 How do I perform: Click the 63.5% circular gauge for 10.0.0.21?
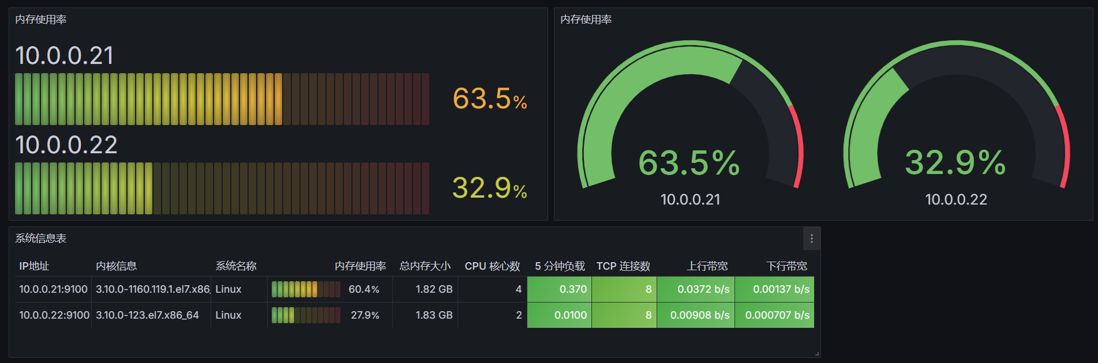(x=690, y=127)
